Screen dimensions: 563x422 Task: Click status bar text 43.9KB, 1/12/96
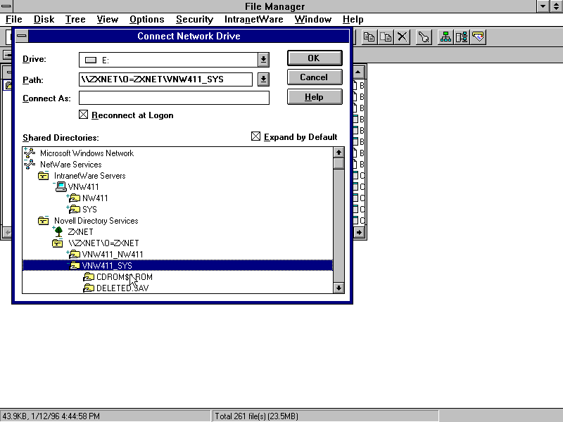pos(51,416)
